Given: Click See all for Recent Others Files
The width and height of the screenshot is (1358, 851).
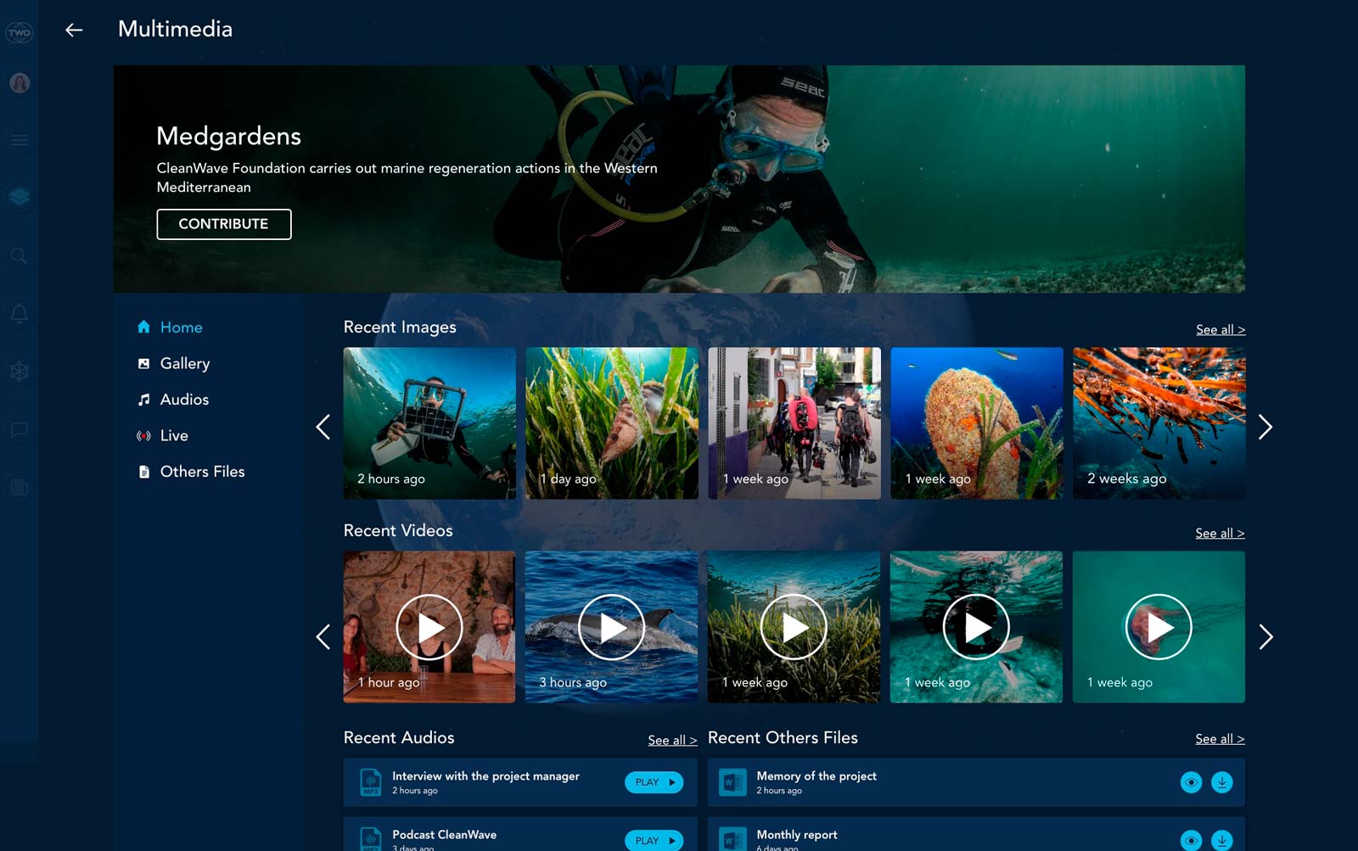Looking at the screenshot, I should (x=1220, y=739).
